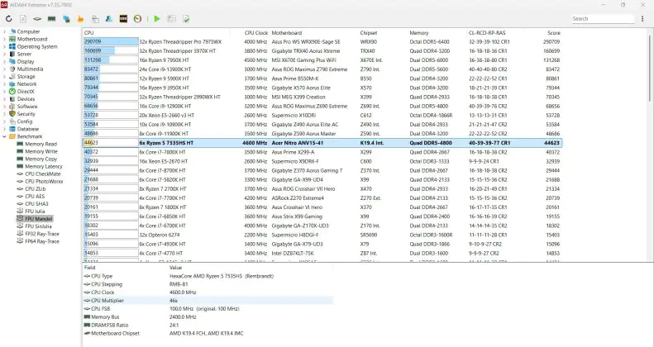Viewport: 654px width, 347px height.
Task: Click the printer-like toolbar icon after the flame
Action: pyautogui.click(x=95, y=19)
